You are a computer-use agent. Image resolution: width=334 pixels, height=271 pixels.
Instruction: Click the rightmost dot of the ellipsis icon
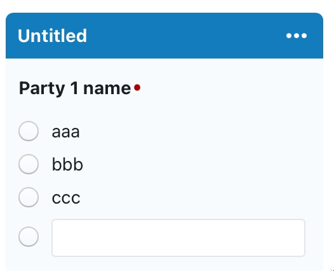(x=304, y=36)
